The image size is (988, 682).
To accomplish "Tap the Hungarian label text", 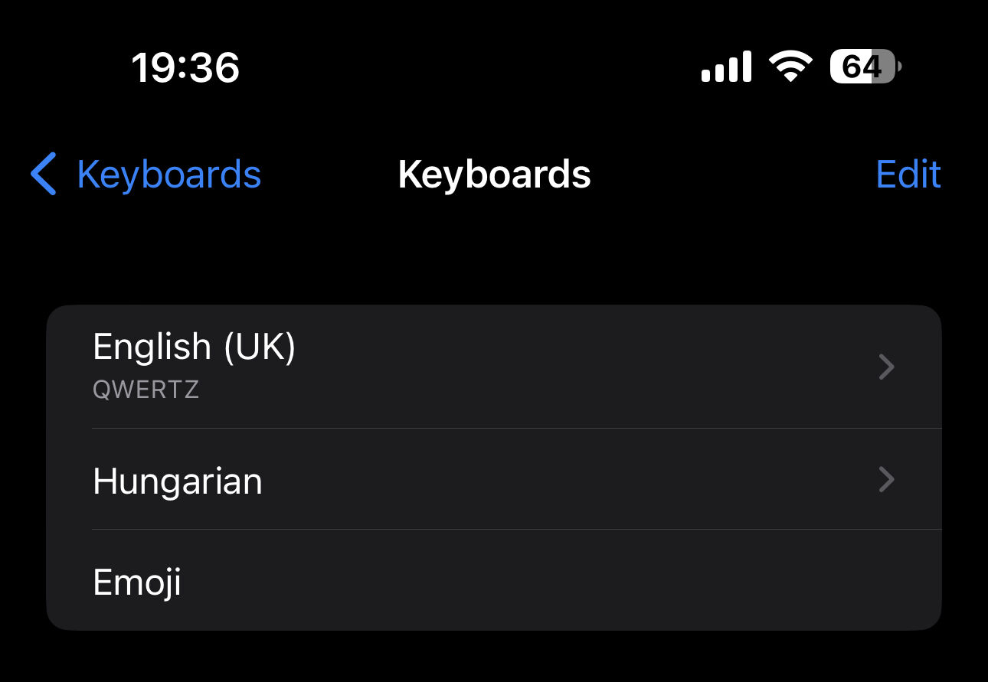I will [x=178, y=481].
